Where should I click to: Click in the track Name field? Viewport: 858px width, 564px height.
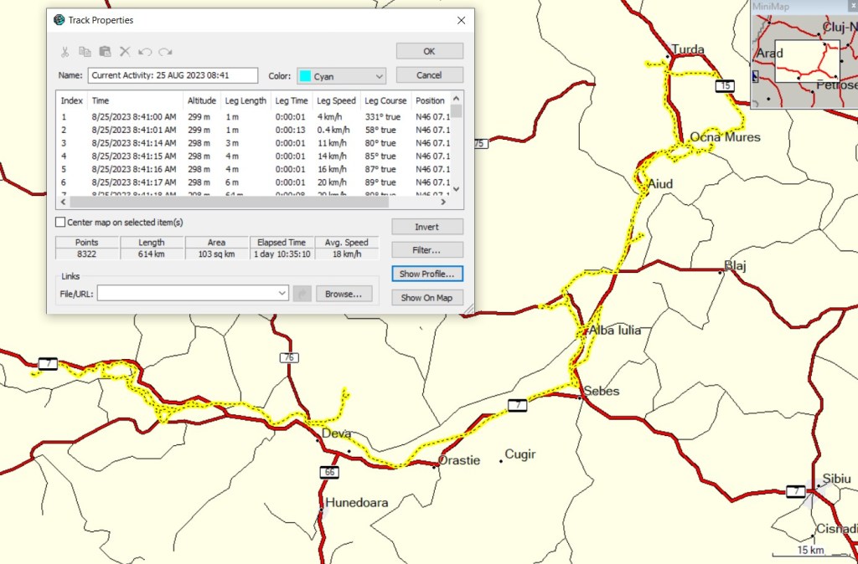pos(172,75)
